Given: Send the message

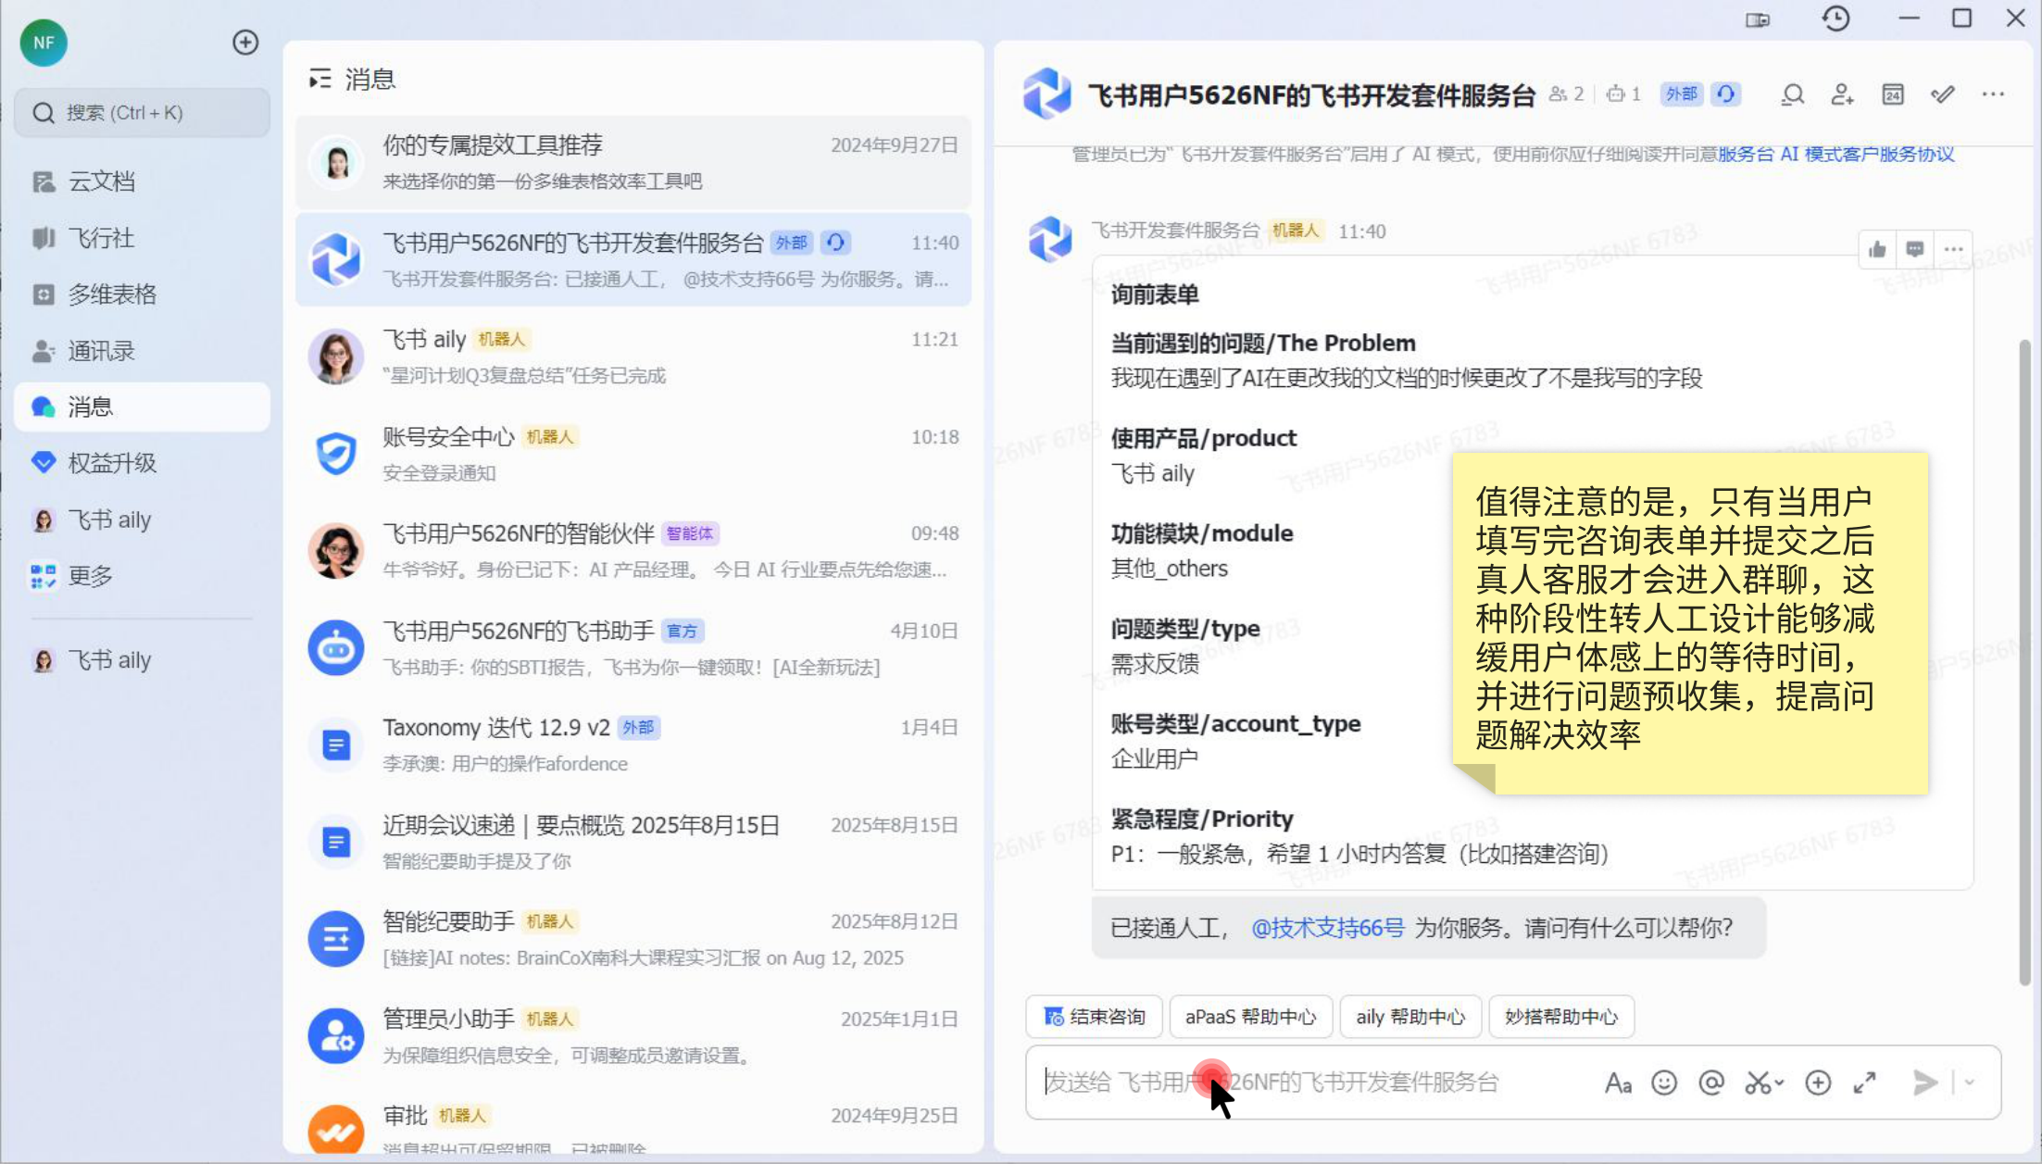Looking at the screenshot, I should 1925,1083.
